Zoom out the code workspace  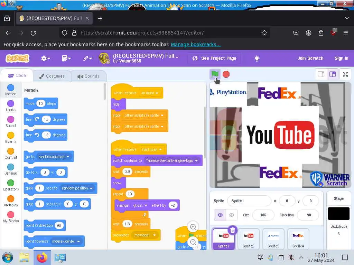tap(193, 242)
